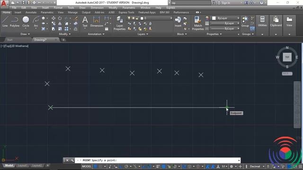Click the Copy tool in Modify panel
Image resolution: width=303 pixels, height=170 pixels.
(53, 24)
